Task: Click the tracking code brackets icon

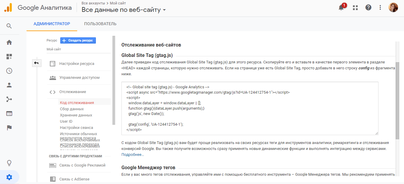Action: (x=53, y=92)
